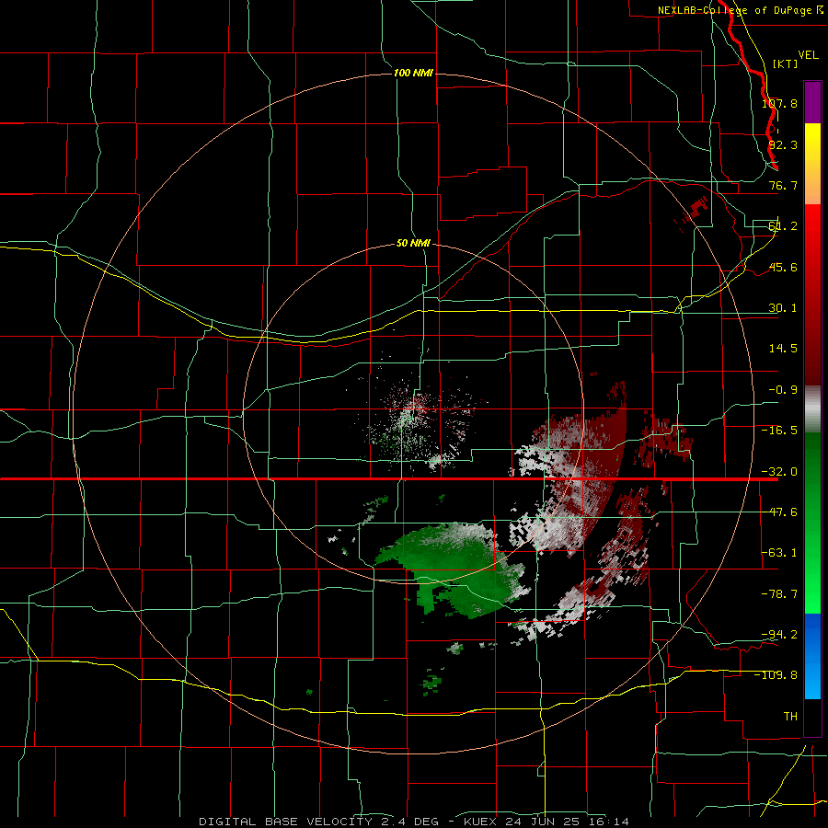The image size is (828, 828).
Task: Click the 30.1 velocity scale value
Action: pyautogui.click(x=783, y=308)
